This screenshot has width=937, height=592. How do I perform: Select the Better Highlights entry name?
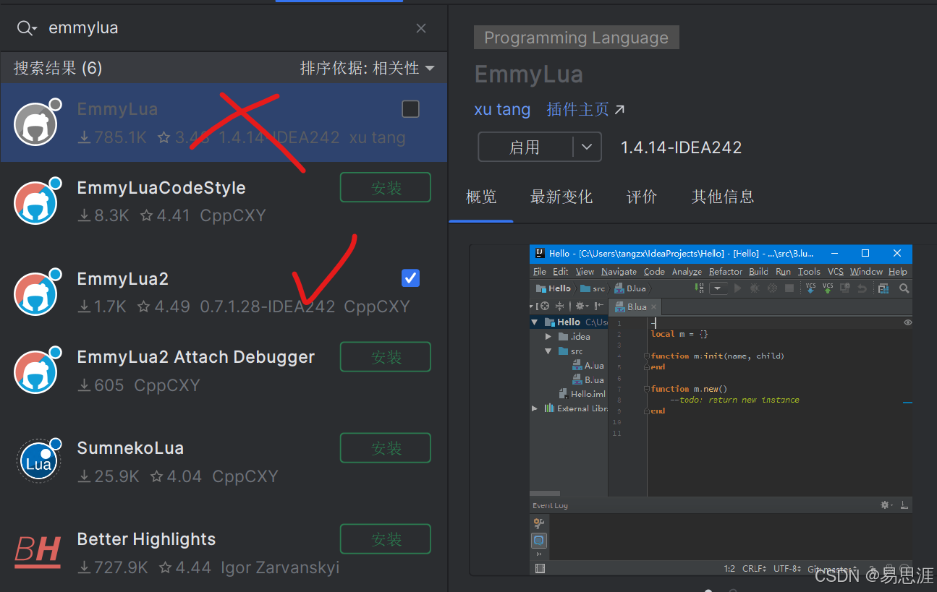(x=146, y=539)
